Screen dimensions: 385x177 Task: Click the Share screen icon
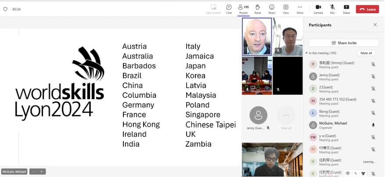click(x=346, y=9)
